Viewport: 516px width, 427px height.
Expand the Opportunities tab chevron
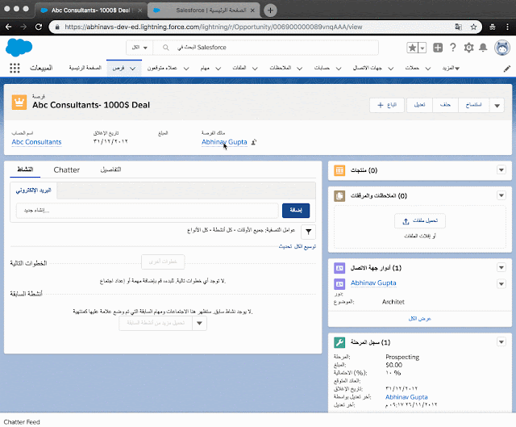click(x=132, y=69)
